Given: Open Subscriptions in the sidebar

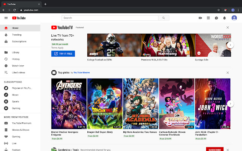Looking at the screenshot, I should (20, 42).
